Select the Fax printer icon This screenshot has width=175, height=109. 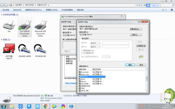click(9, 26)
